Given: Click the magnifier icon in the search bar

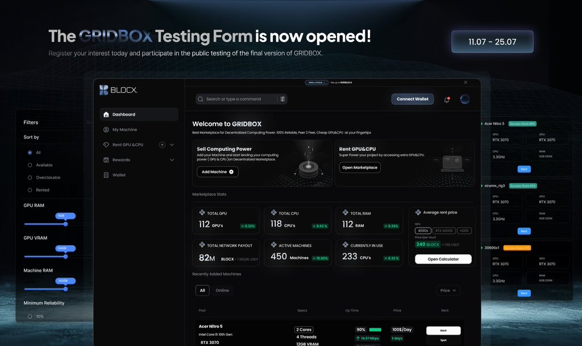Looking at the screenshot, I should pos(201,99).
